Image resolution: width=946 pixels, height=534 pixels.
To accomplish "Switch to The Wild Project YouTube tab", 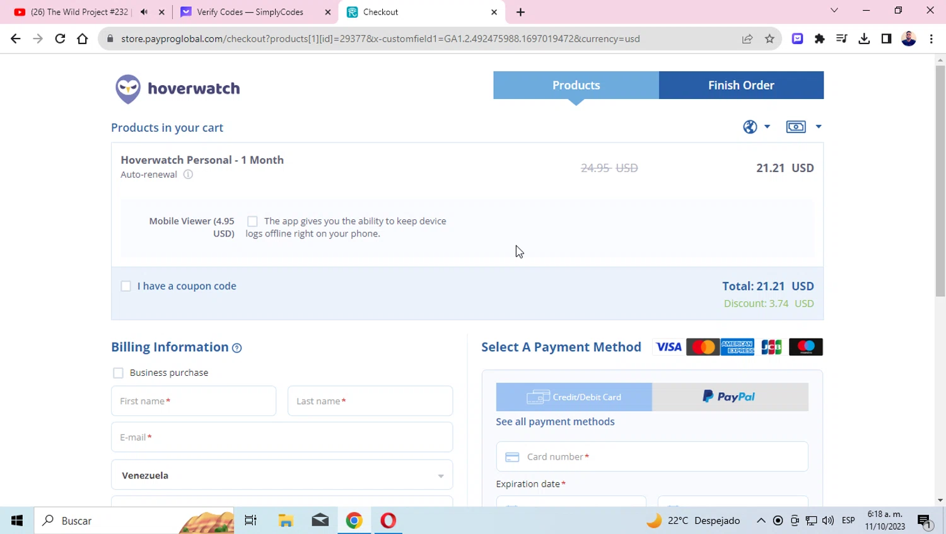I will [79, 12].
